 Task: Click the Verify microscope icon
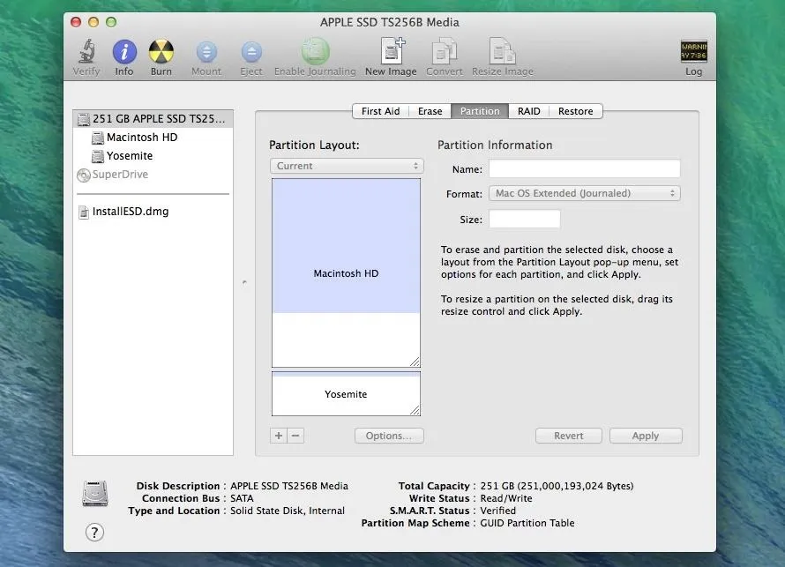86,51
